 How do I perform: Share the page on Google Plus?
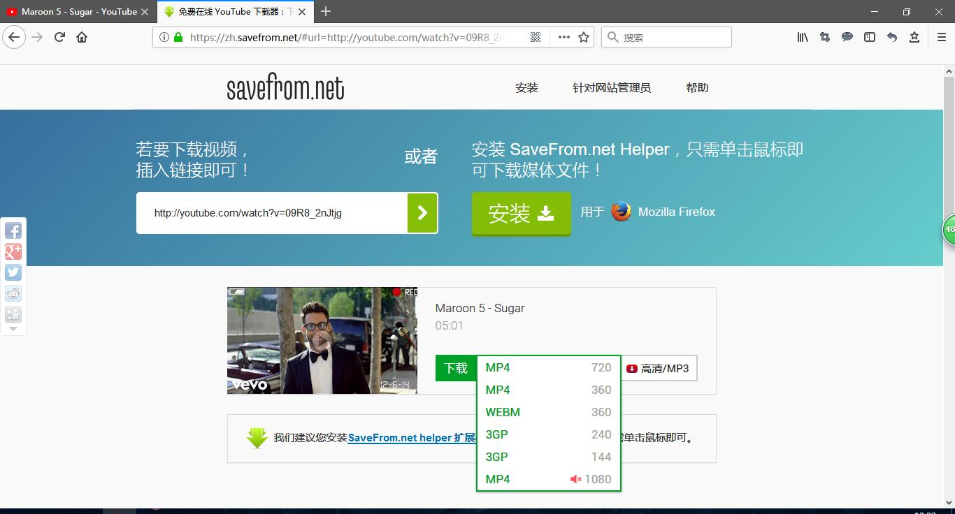pyautogui.click(x=13, y=251)
